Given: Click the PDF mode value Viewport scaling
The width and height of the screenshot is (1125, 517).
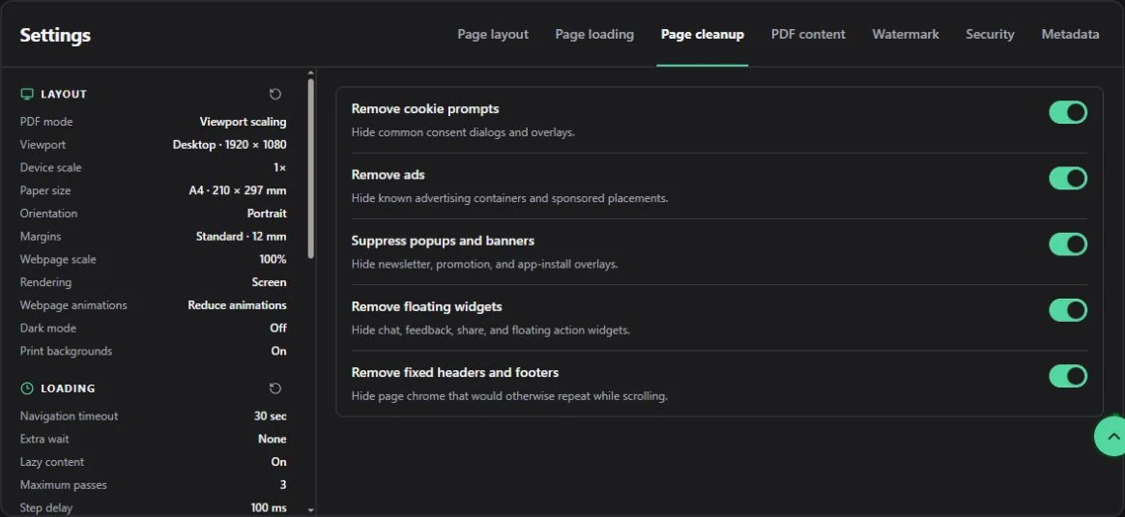Looking at the screenshot, I should click(243, 122).
